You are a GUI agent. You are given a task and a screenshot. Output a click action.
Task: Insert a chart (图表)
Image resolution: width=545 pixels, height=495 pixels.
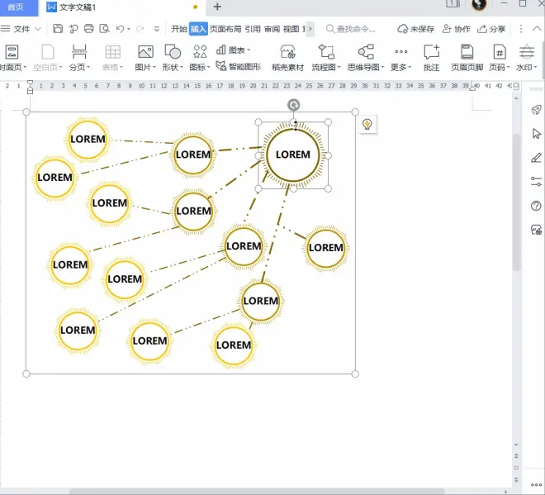(232, 50)
